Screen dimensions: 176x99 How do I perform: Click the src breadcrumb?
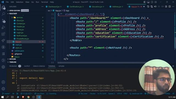pyautogui.click(x=49, y=11)
